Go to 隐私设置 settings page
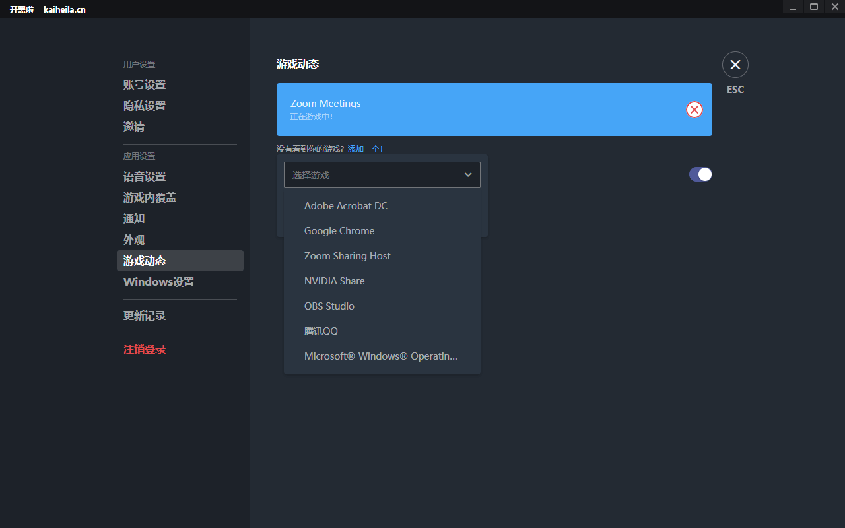Viewport: 845px width, 528px height. 145,106
